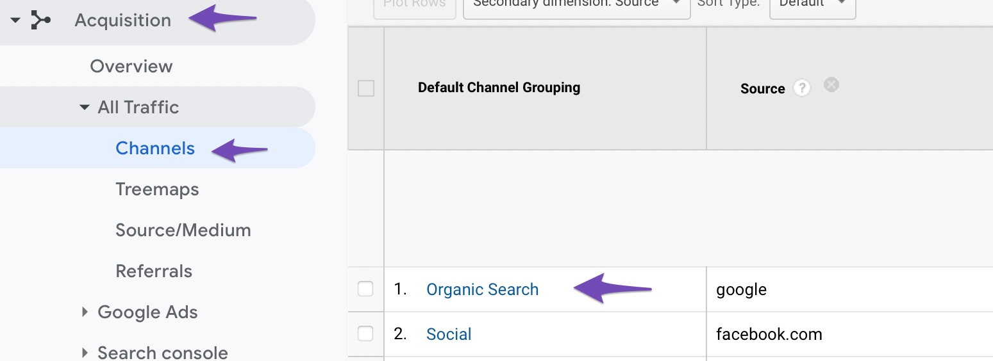Check the Organic Search row checkbox
The image size is (993, 361).
365,289
